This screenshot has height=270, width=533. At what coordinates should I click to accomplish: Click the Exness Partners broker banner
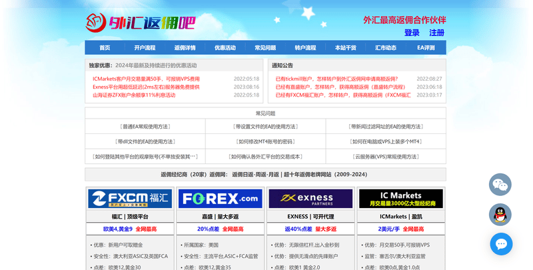tap(310, 199)
